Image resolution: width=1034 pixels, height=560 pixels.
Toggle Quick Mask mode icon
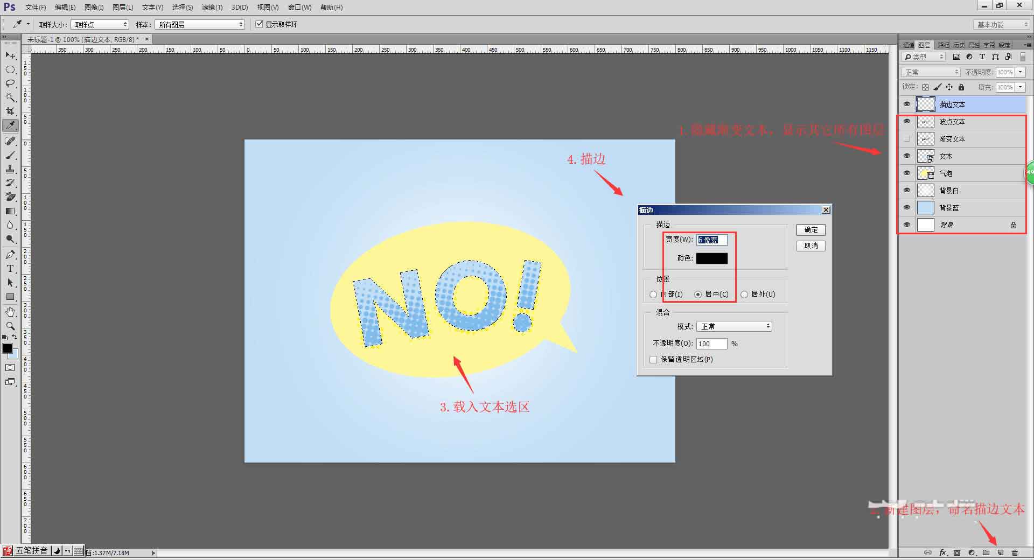10,368
